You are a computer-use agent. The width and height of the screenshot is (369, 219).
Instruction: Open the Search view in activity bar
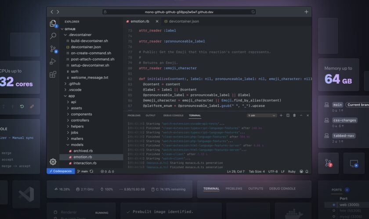tap(53, 36)
